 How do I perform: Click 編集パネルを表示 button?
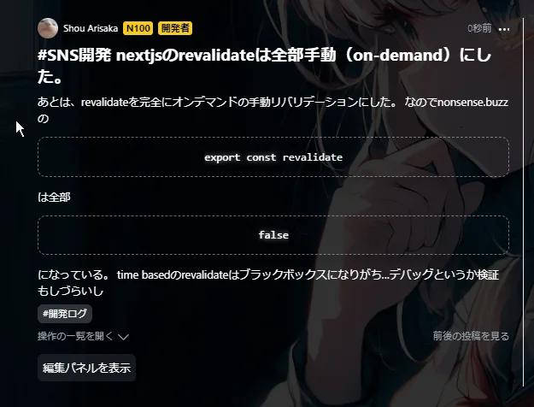coord(86,368)
